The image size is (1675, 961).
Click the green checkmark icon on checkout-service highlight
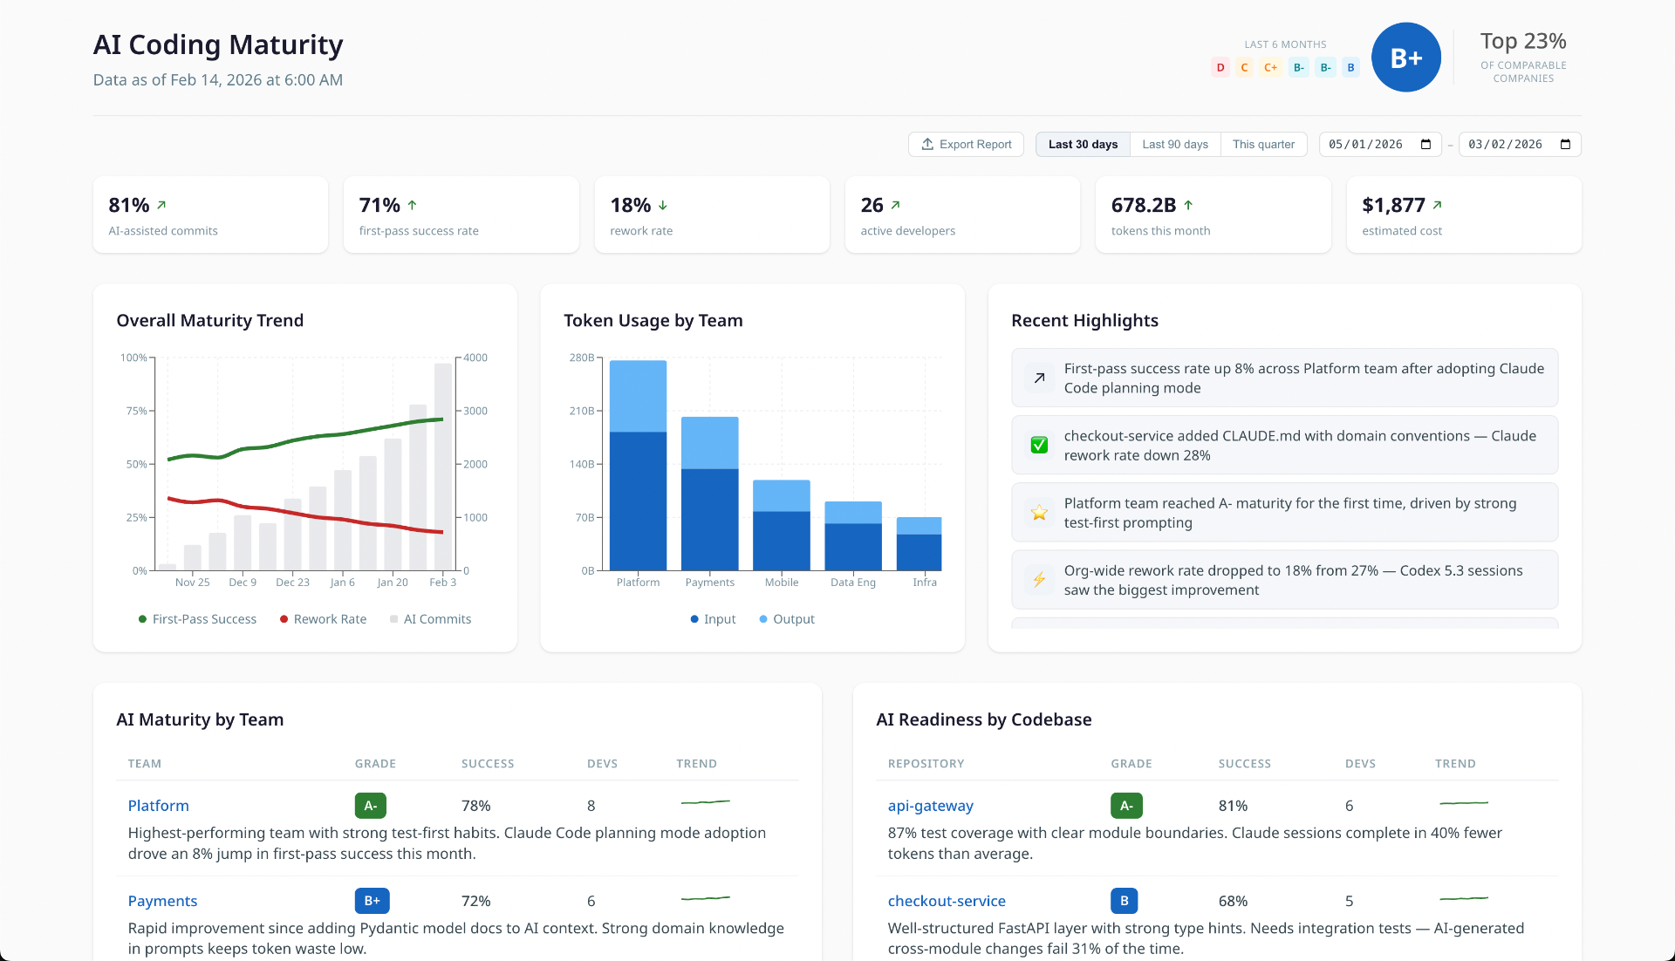coord(1039,445)
